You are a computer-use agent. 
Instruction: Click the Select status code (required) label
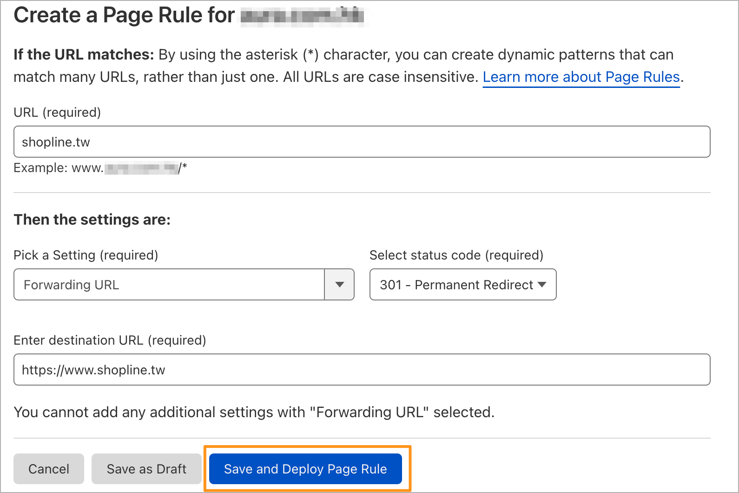coord(456,255)
